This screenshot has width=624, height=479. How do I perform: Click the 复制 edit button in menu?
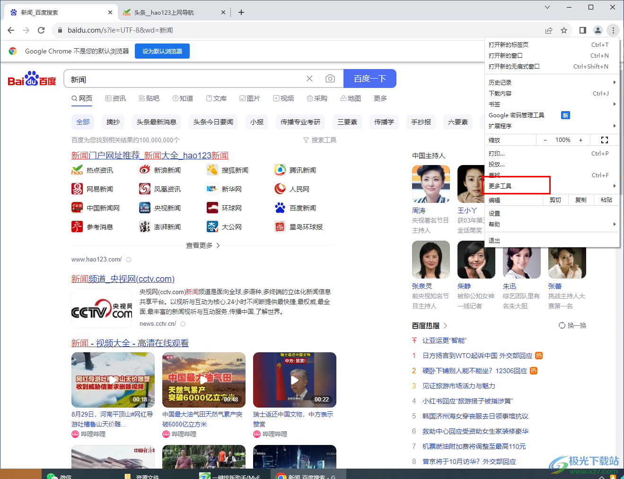tap(581, 200)
